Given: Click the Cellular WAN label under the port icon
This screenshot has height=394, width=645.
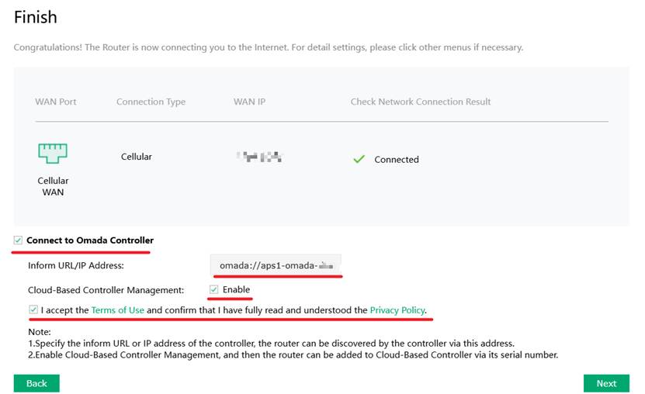Looking at the screenshot, I should pyautogui.click(x=53, y=186).
